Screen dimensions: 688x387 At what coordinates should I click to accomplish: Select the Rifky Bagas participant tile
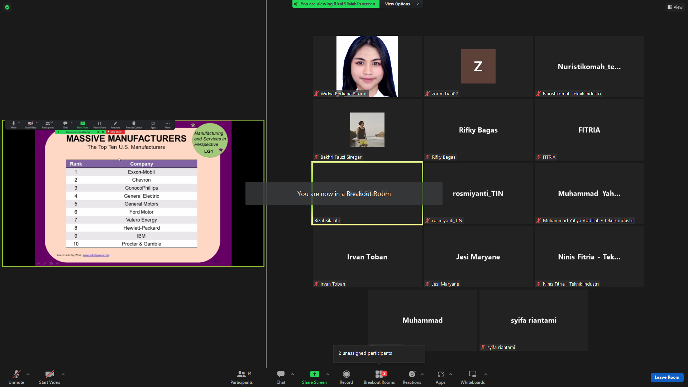point(478,130)
